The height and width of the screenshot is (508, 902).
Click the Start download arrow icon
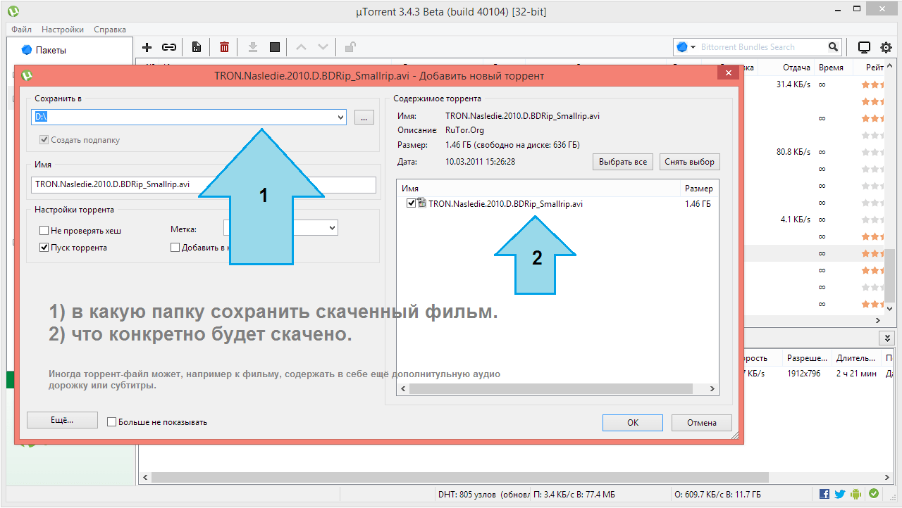tap(253, 47)
